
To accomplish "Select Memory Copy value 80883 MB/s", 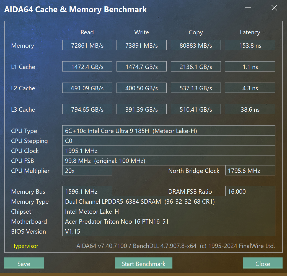I will pos(196,45).
